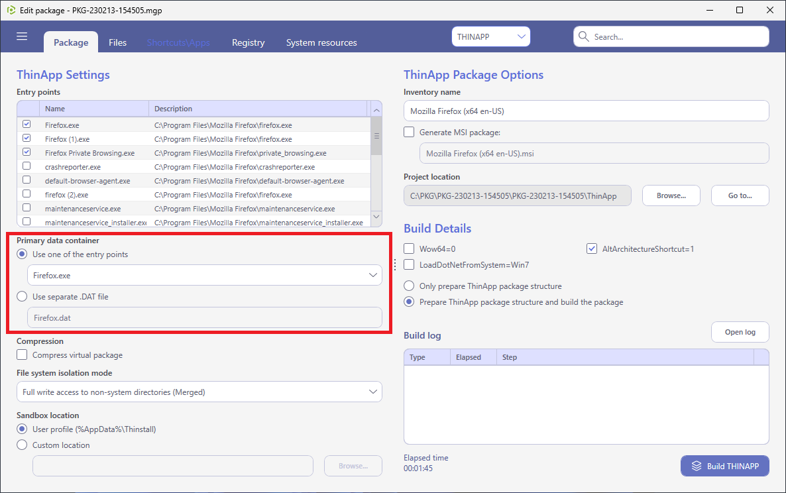Screen dimensions: 786x493
Task: Click the layers icon on Build THINAPP
Action: tap(697, 466)
